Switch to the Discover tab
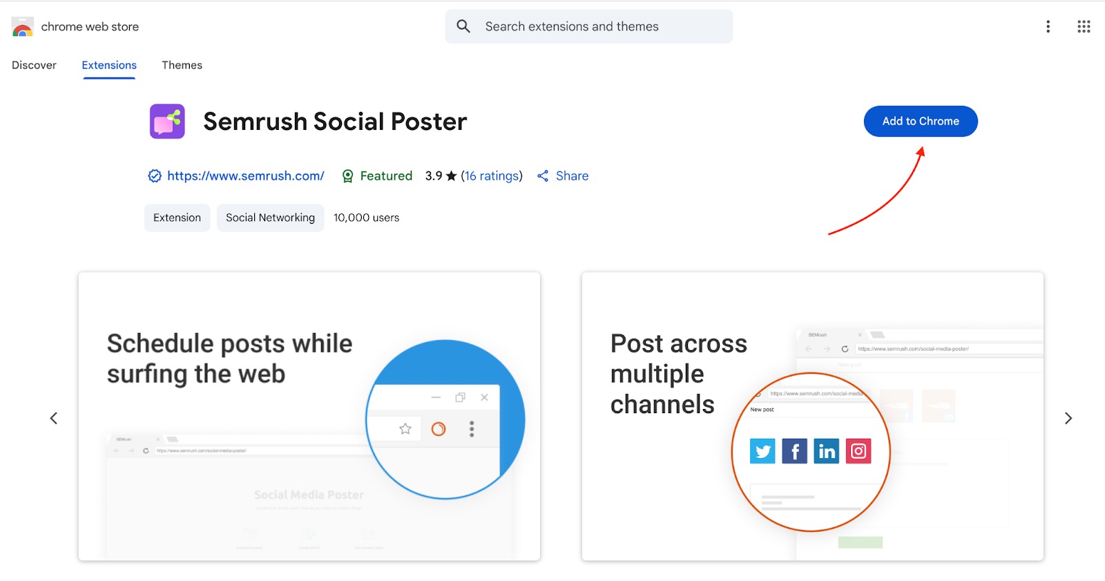The height and width of the screenshot is (581, 1105). (34, 65)
